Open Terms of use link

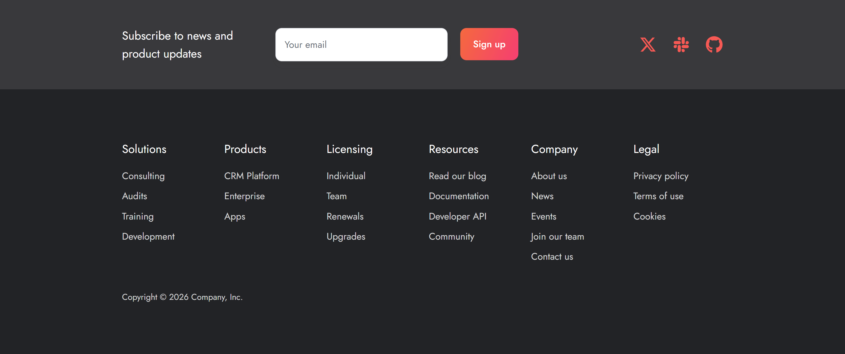point(658,196)
